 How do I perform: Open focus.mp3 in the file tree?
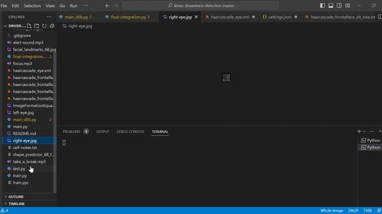(23, 64)
